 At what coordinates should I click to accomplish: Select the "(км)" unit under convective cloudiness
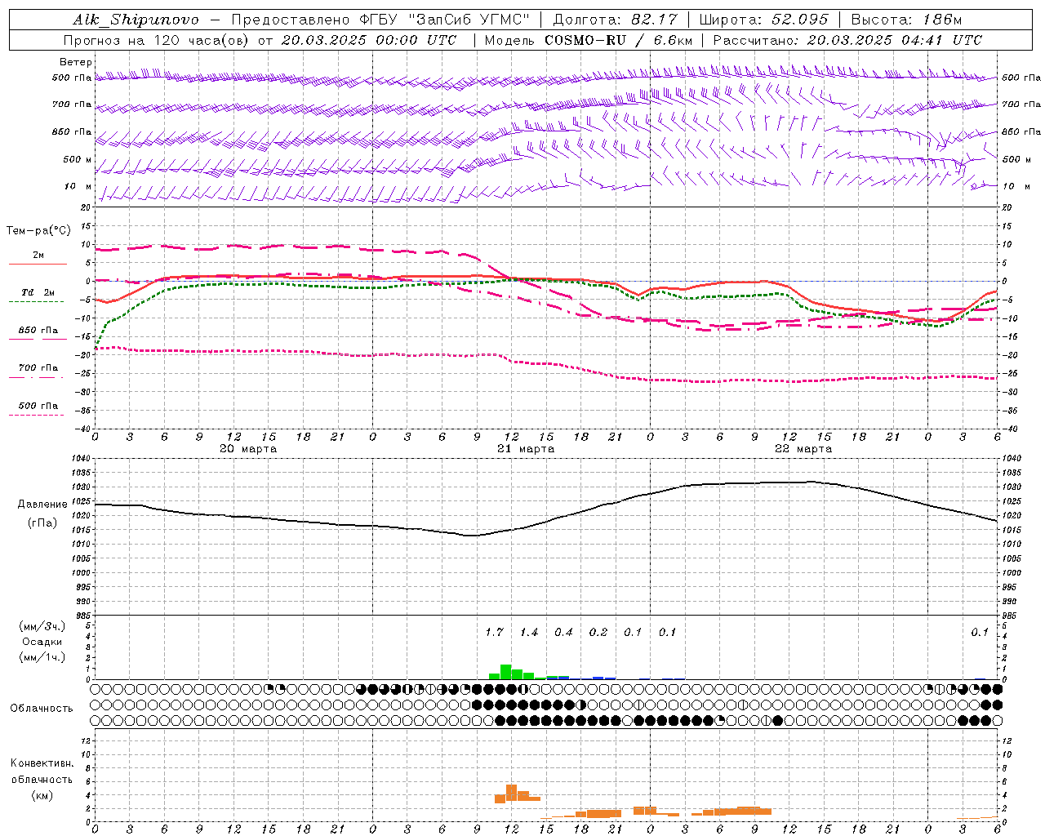coord(42,795)
